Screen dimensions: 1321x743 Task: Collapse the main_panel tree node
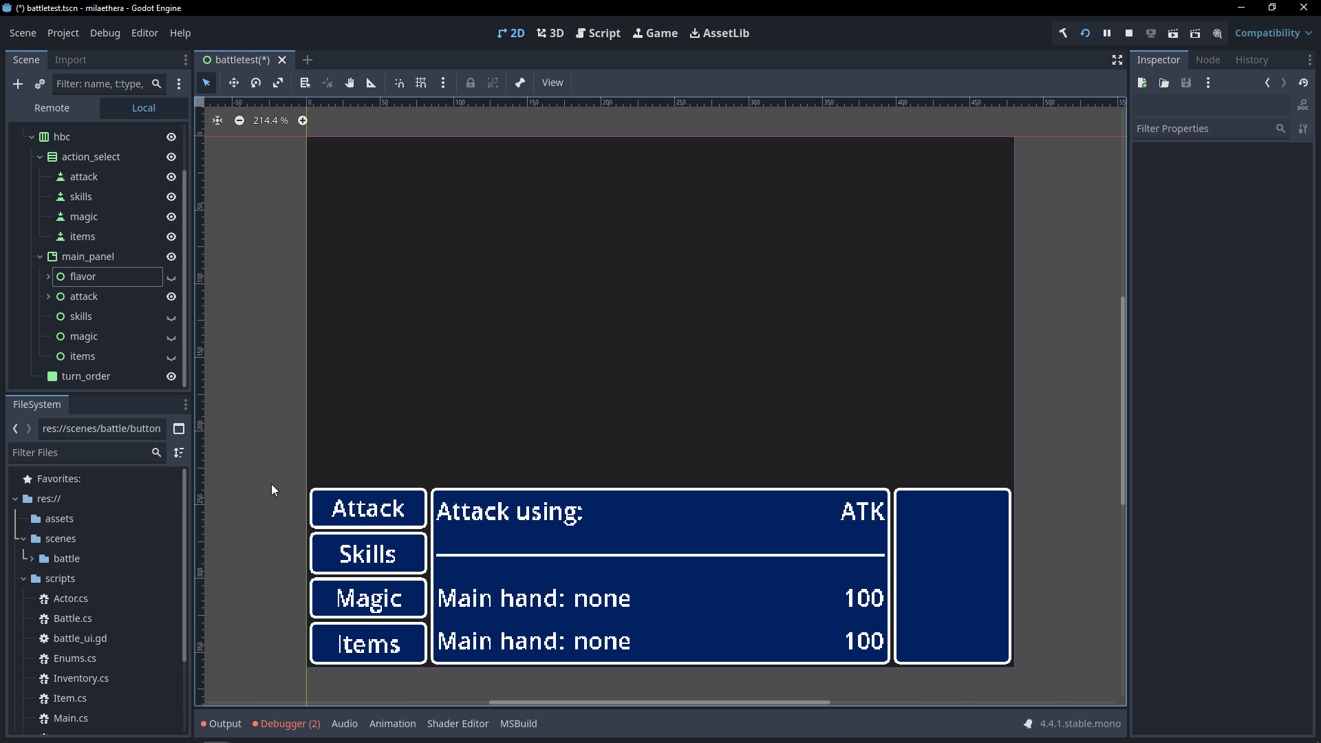coord(40,257)
